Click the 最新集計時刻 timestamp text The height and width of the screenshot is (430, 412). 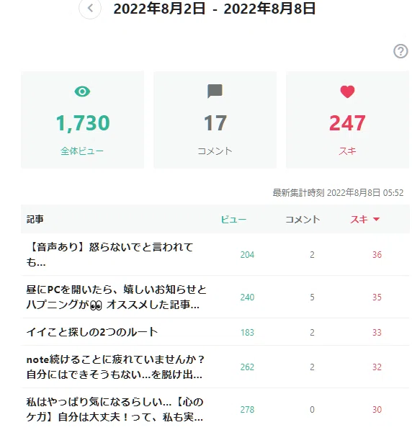point(338,193)
